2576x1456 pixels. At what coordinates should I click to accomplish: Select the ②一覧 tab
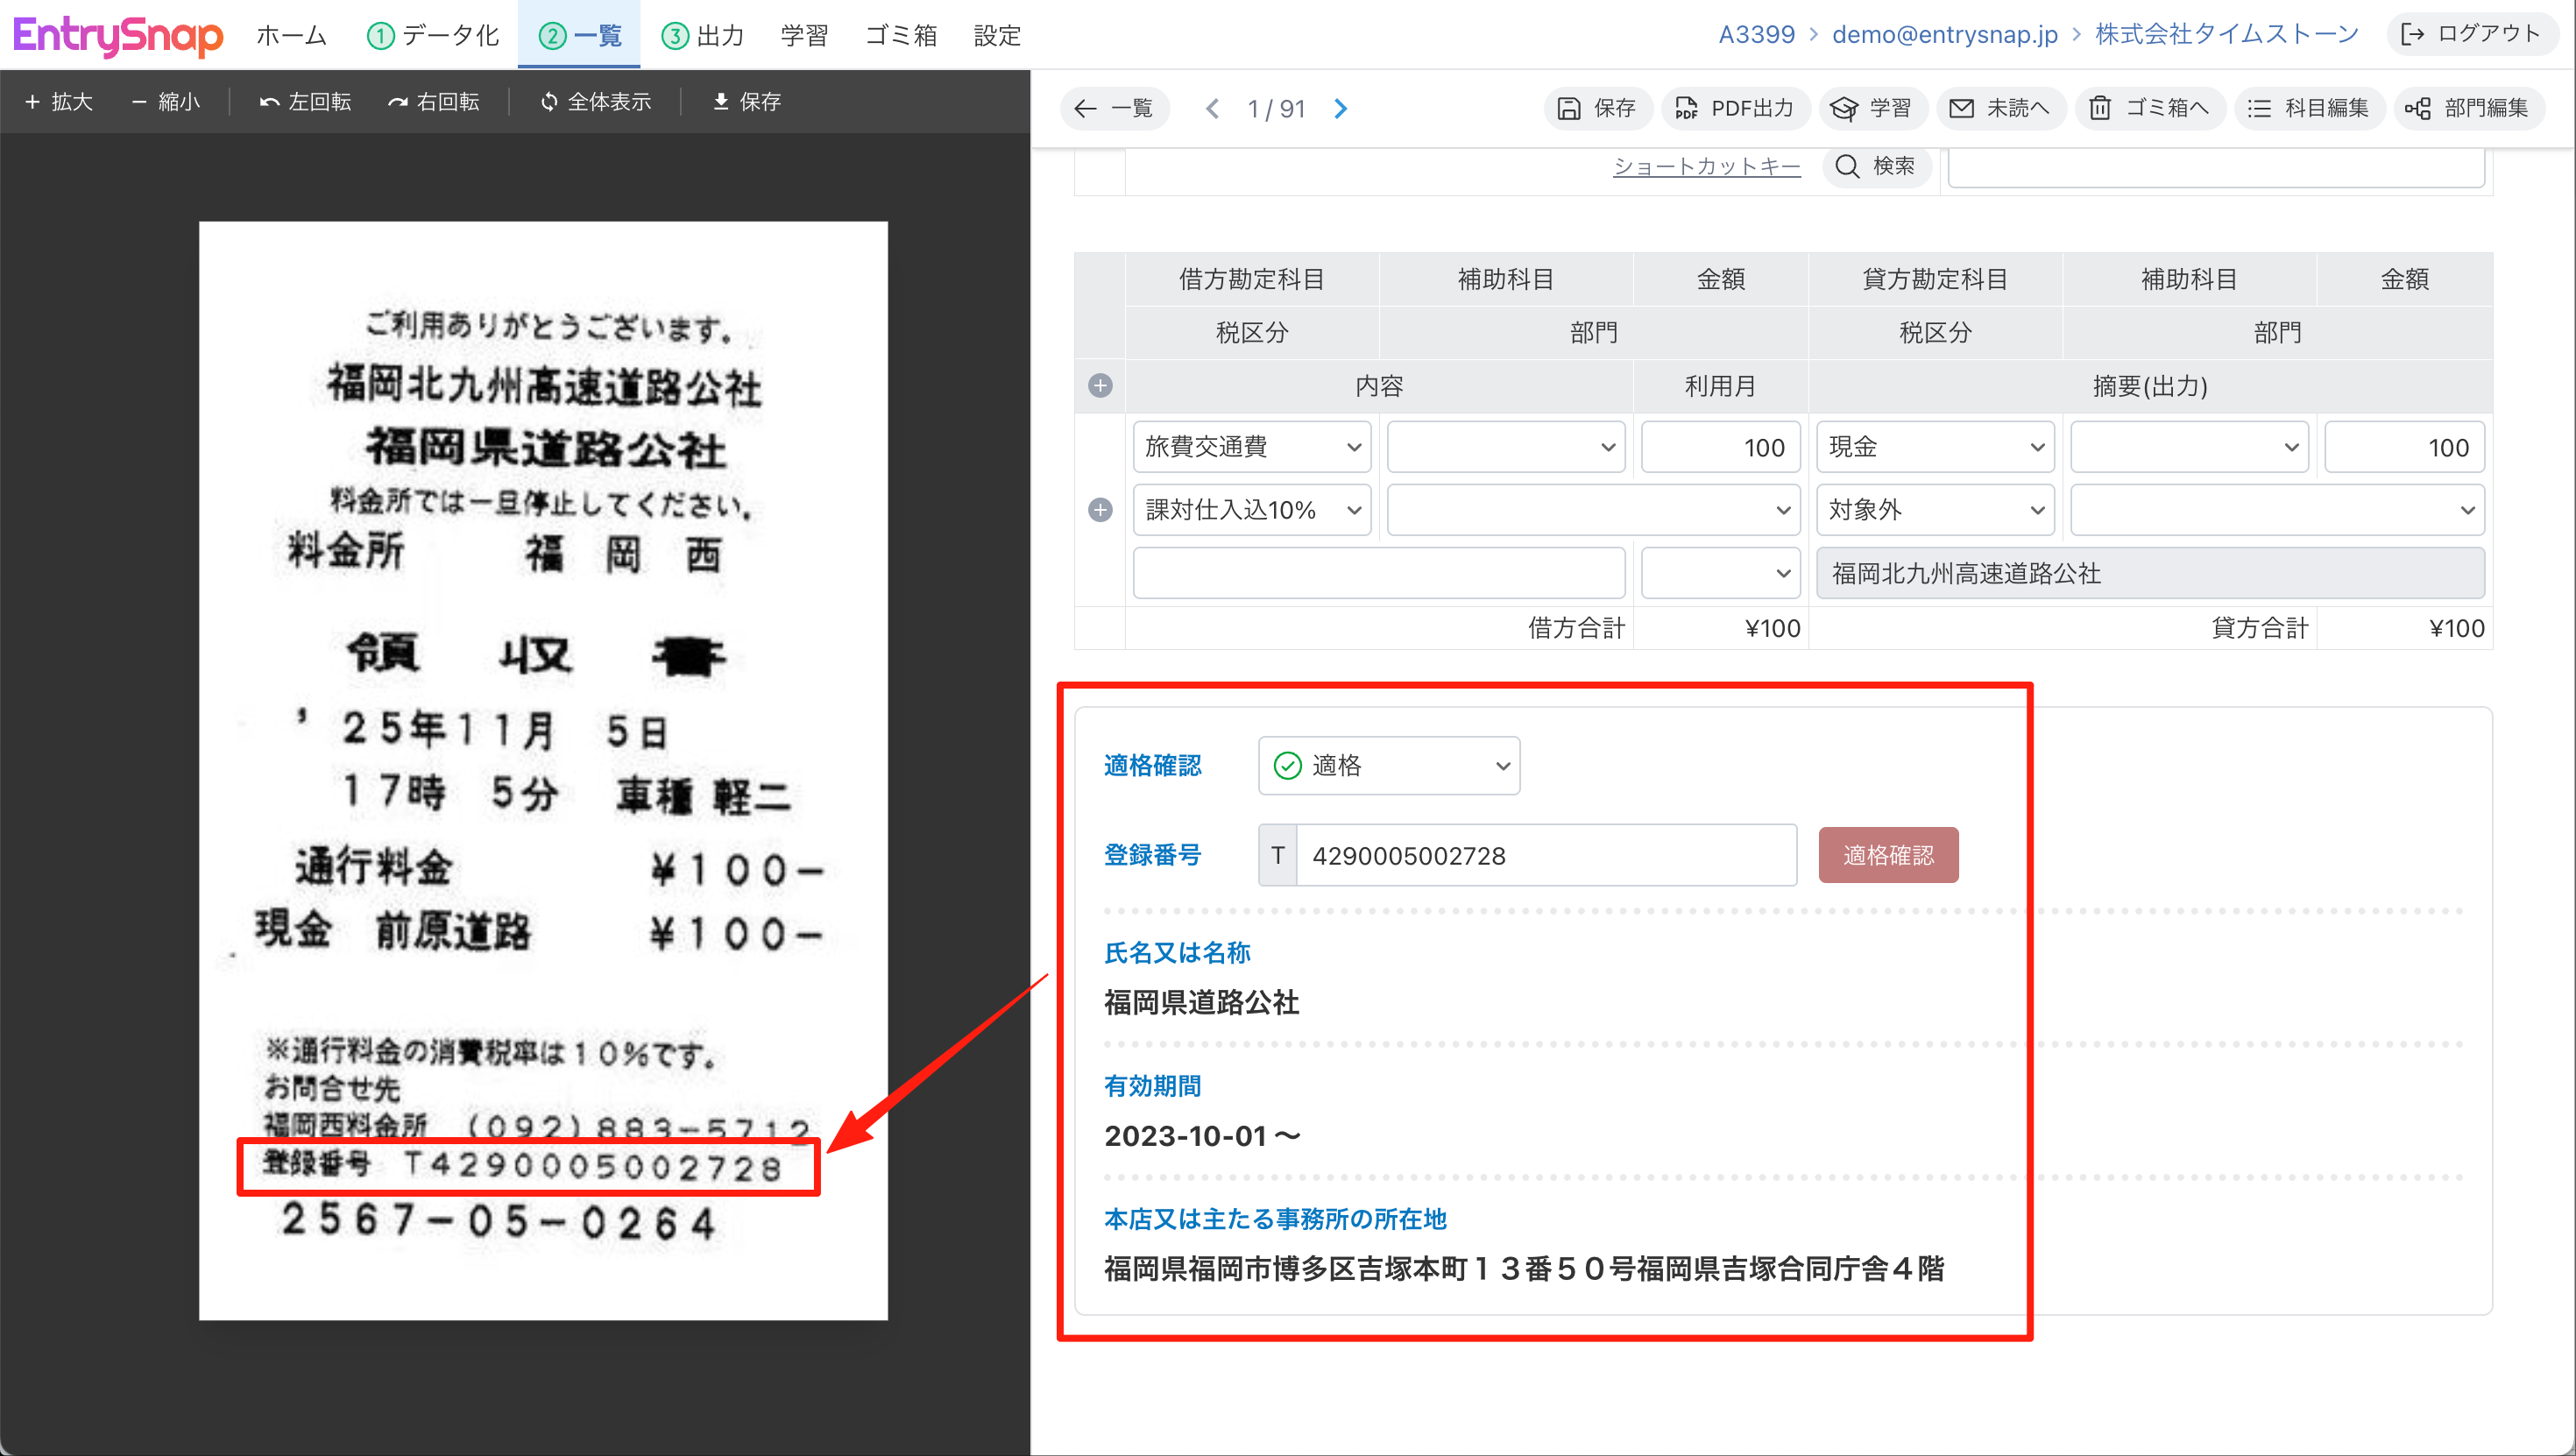[x=579, y=35]
